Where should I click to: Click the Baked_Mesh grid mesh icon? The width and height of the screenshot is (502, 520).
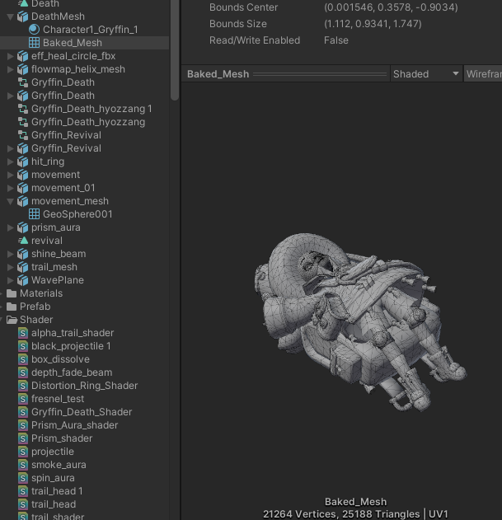click(34, 43)
